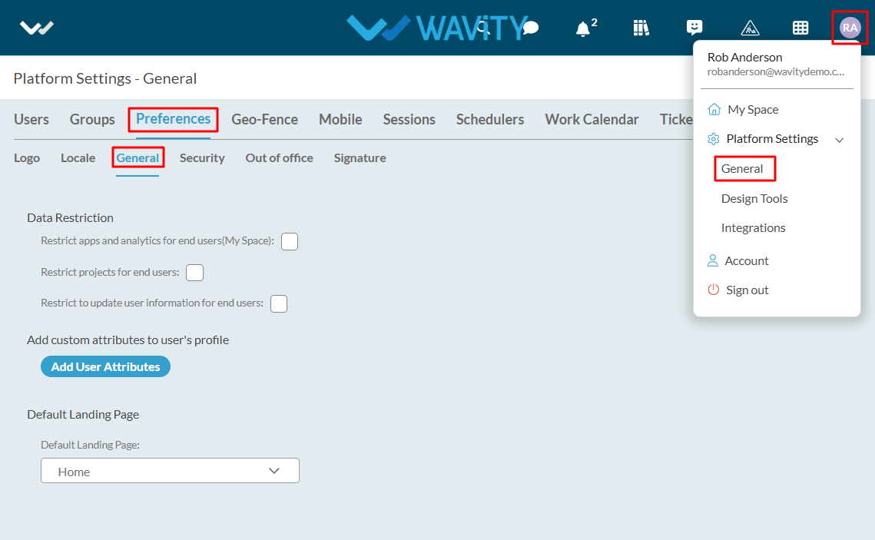Screen dimensions: 875x540
Task: Switch to the Users tab
Action: [31, 119]
